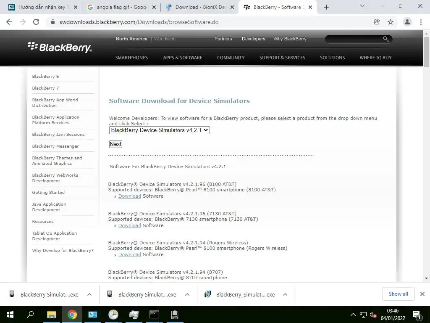Open the Chrome profile avatar menu
The width and height of the screenshot is (430, 323).
pyautogui.click(x=407, y=22)
